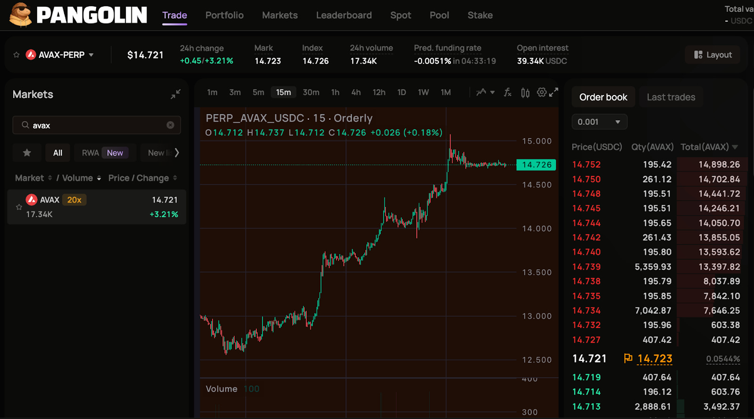Show favorite markets with the star filter
754x419 pixels.
click(27, 153)
